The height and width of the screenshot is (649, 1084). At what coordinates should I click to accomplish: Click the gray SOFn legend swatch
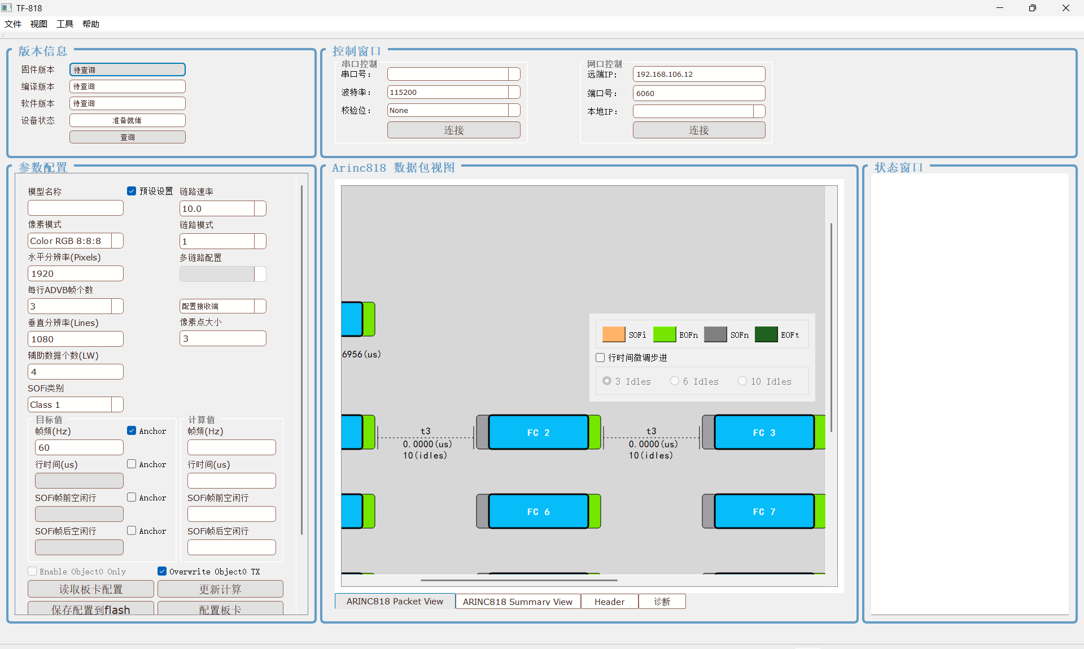(x=715, y=334)
